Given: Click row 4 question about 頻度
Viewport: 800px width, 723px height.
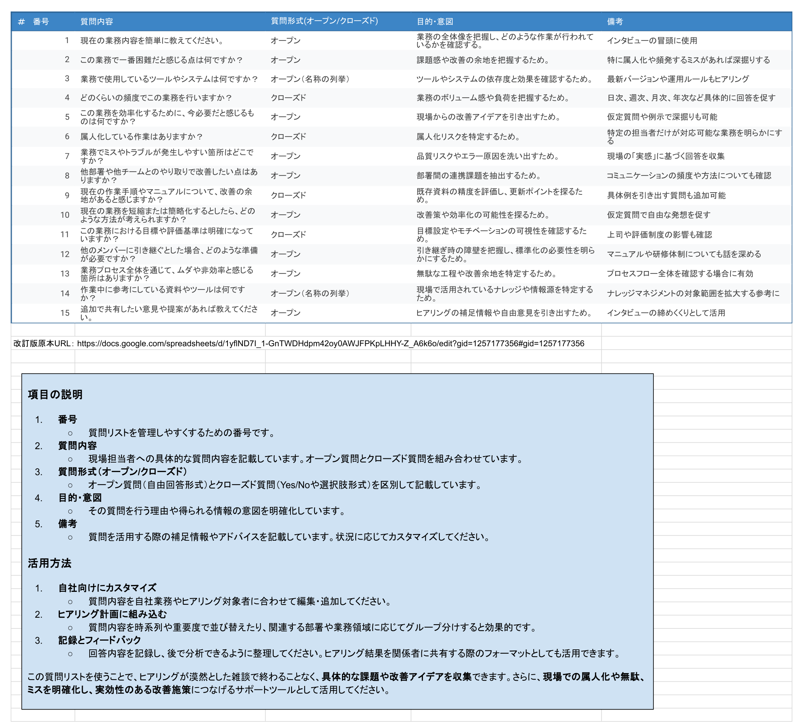Looking at the screenshot, I should point(170,98).
